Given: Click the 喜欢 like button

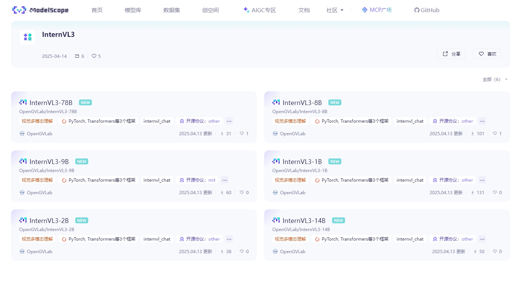Looking at the screenshot, I should (x=487, y=54).
